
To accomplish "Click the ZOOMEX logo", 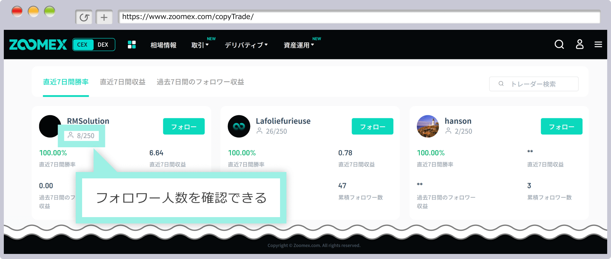I will pyautogui.click(x=38, y=45).
